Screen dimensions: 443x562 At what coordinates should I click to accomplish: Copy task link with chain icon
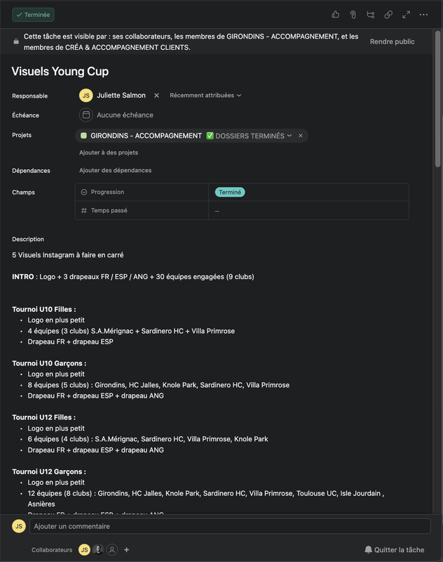[388, 15]
